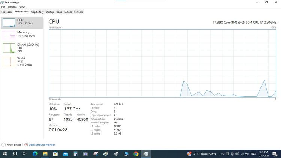Screen dimensions: 281x158
Task: Open the Windows Start menu
Action: tap(5, 154)
